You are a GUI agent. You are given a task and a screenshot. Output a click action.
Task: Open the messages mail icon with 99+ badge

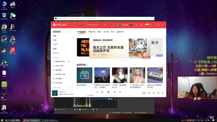[x=145, y=25]
